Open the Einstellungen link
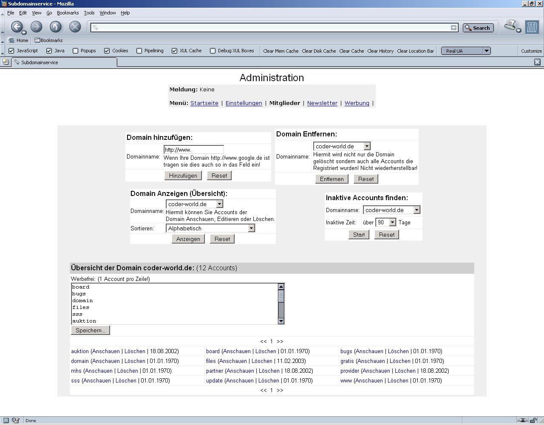The width and height of the screenshot is (544, 425). tap(244, 103)
